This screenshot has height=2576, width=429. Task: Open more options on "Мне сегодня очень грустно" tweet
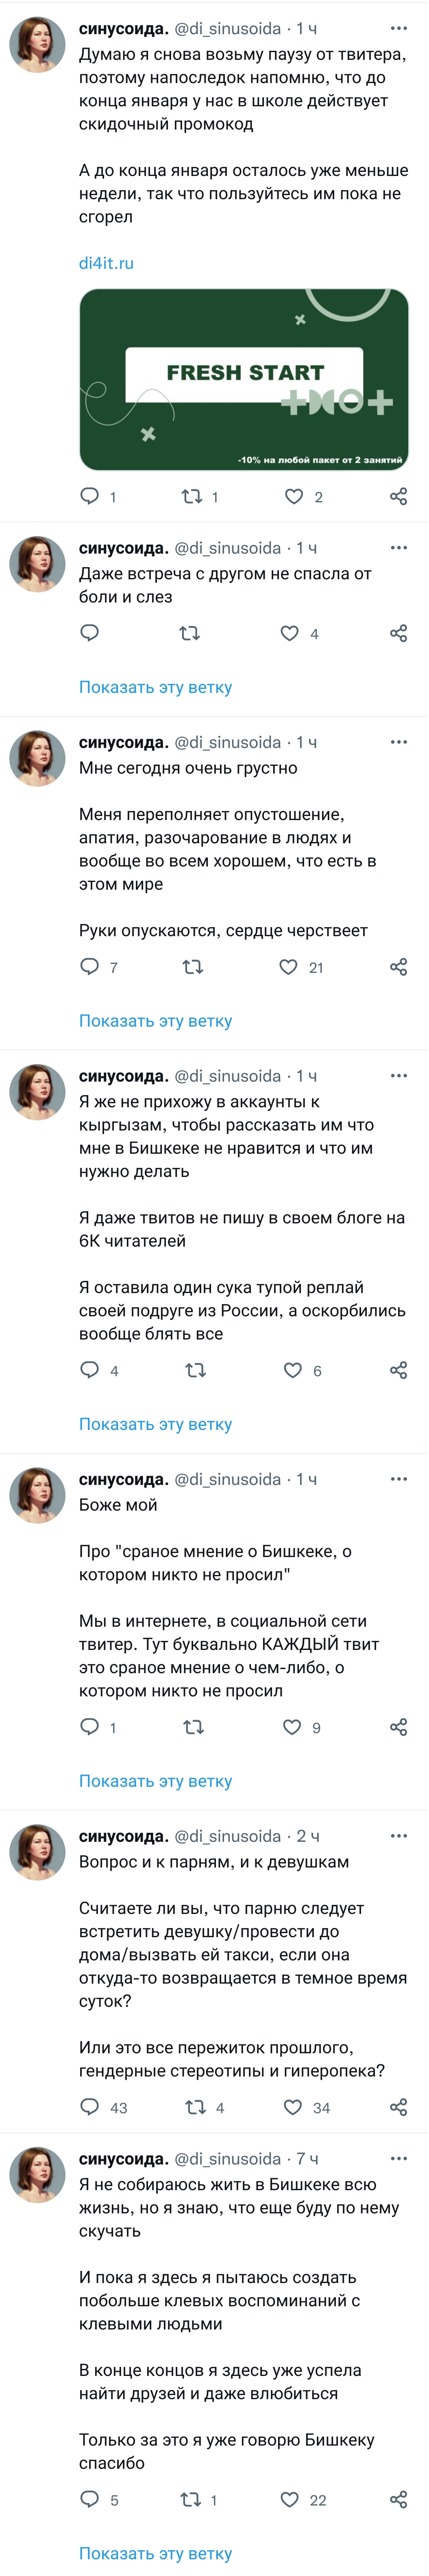(x=398, y=742)
